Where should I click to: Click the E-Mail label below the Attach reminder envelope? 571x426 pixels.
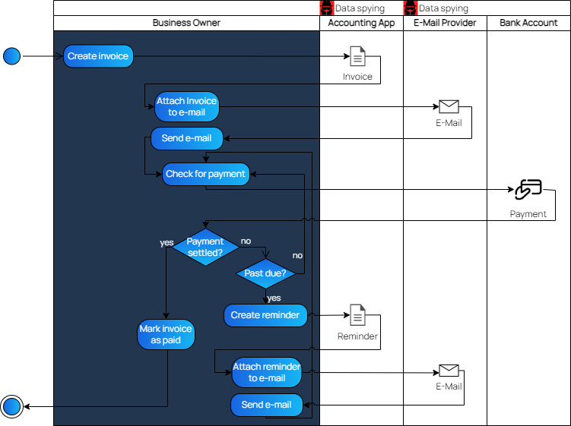pyautogui.click(x=449, y=387)
